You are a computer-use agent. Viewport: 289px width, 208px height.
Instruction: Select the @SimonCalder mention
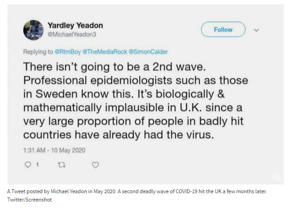point(148,51)
